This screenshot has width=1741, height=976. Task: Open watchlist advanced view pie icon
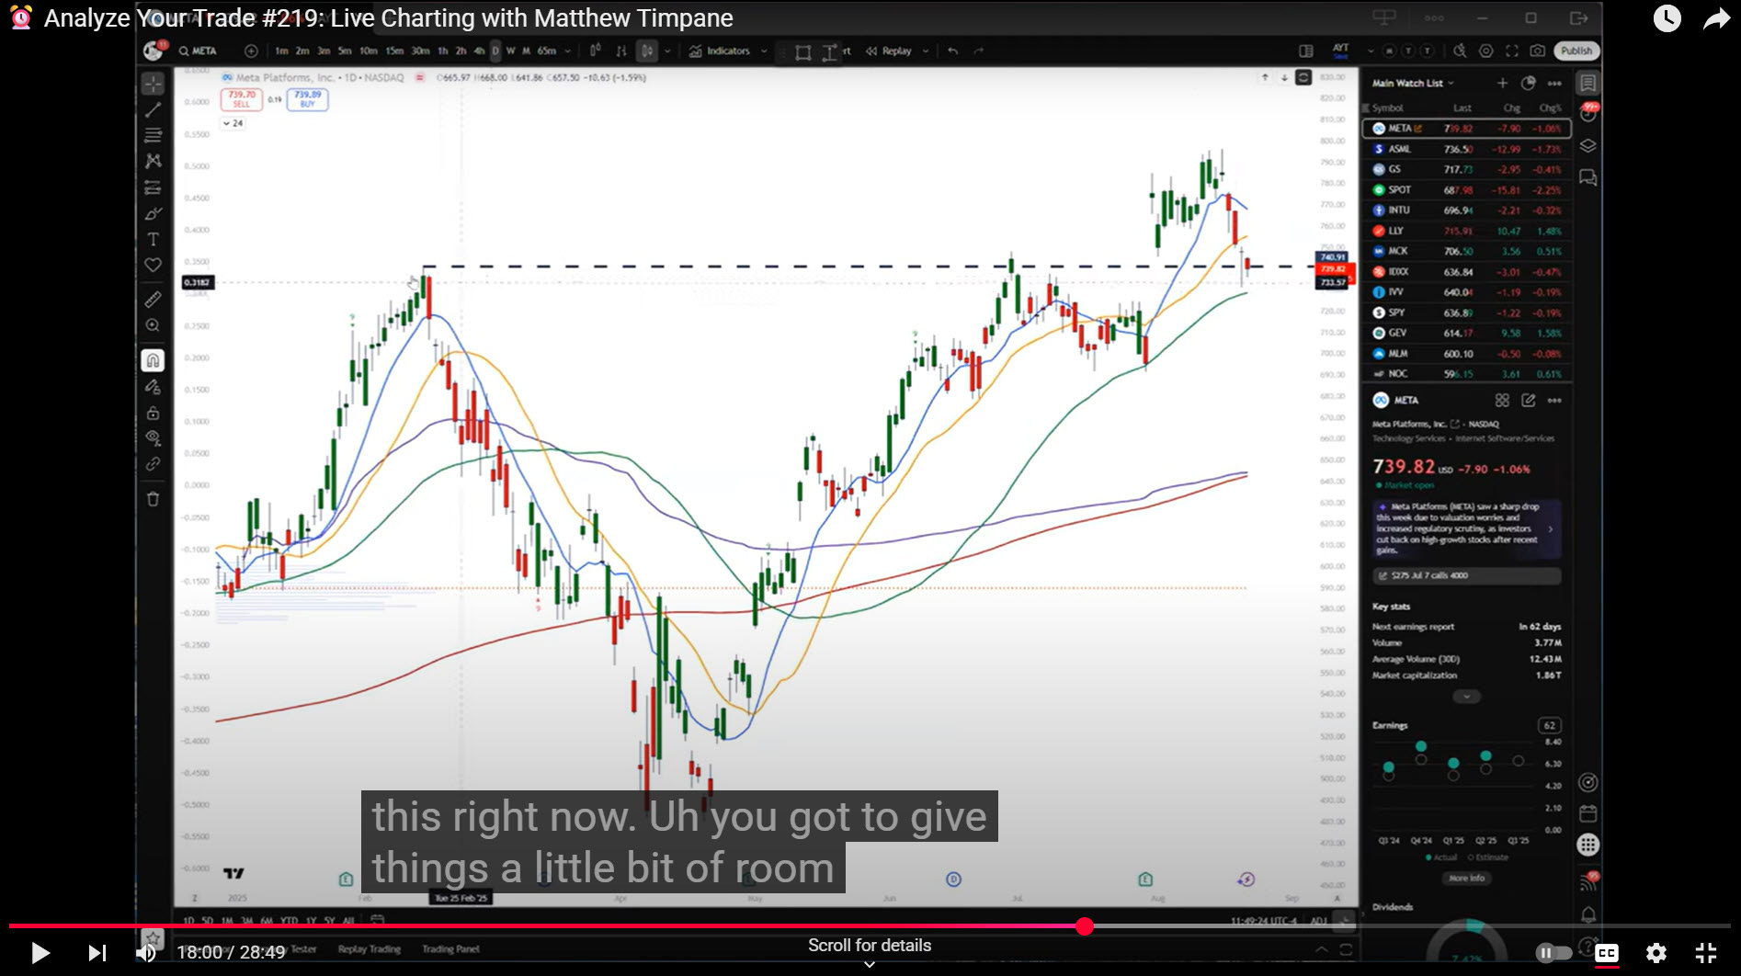pos(1528,83)
